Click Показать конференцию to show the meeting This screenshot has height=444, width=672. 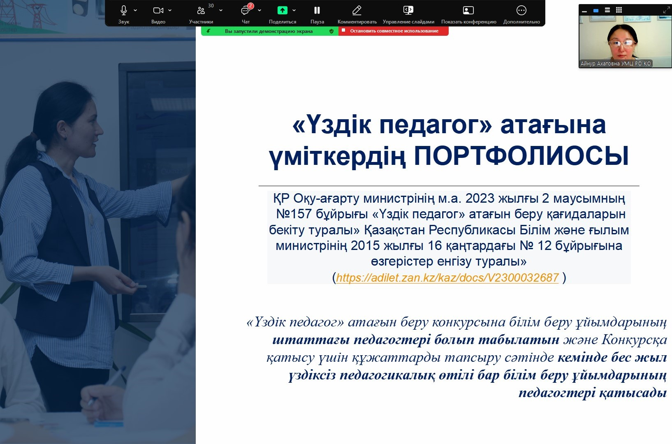pos(468,11)
